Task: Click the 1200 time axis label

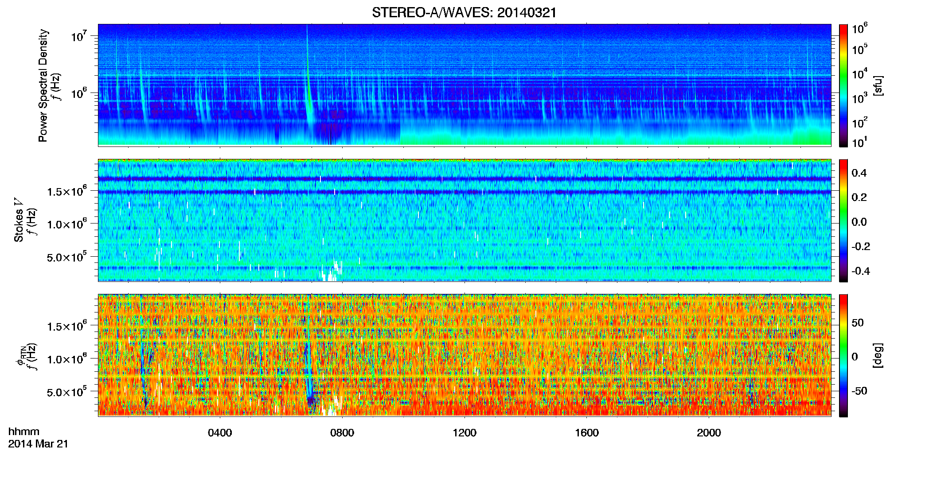Action: tap(464, 433)
